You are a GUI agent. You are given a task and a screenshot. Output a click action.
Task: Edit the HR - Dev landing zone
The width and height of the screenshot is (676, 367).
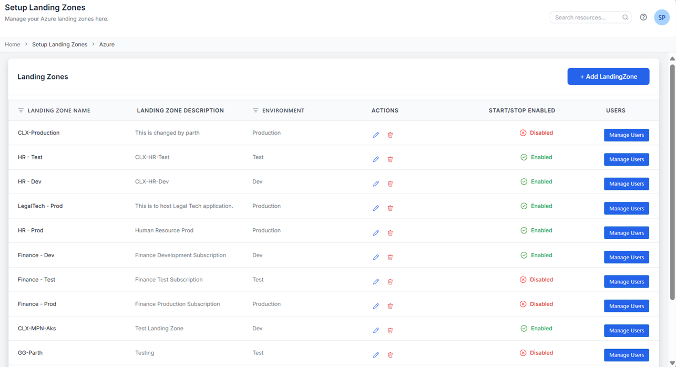(x=376, y=184)
